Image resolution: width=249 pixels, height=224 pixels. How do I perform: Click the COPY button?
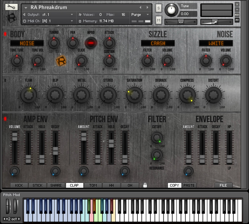(x=174, y=185)
